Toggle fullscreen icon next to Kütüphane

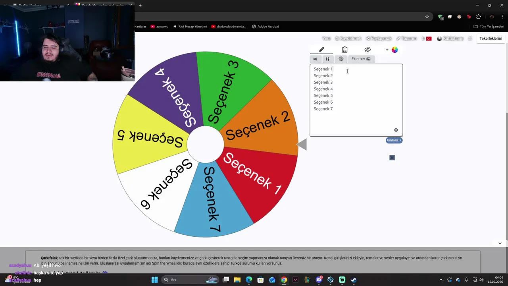(470, 39)
